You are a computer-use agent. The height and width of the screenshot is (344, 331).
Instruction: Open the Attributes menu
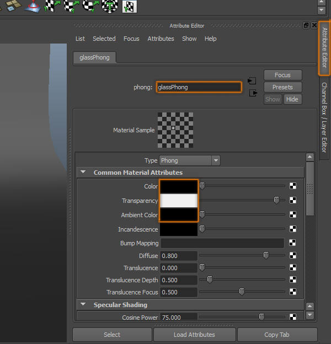[161, 39]
